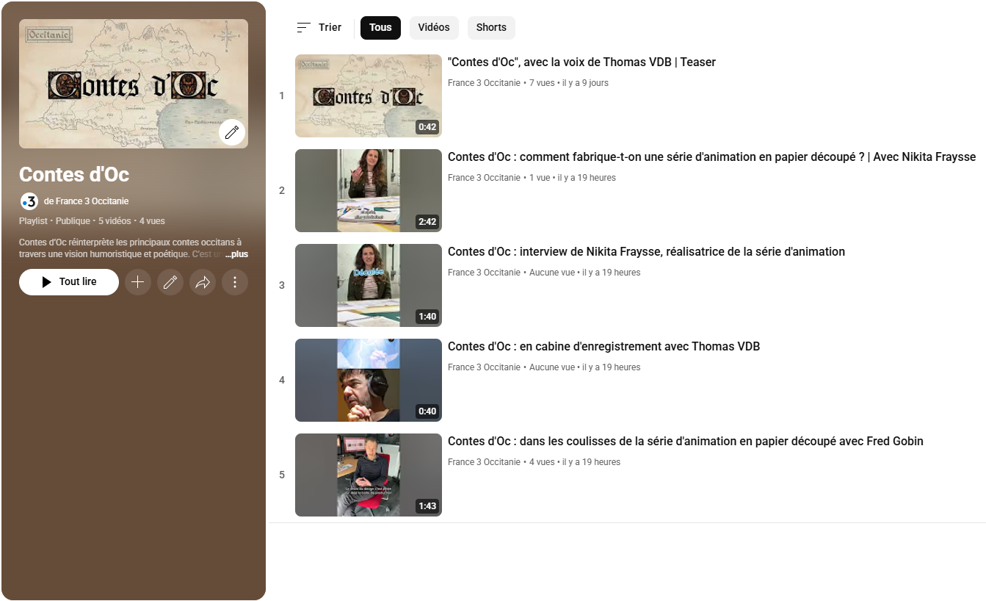Click the large Contes d'Oc playlist cover image
The image size is (986, 601).
[134, 84]
